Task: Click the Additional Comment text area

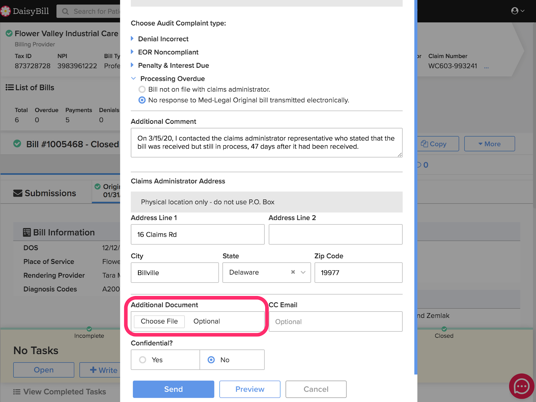Action: pos(267,143)
